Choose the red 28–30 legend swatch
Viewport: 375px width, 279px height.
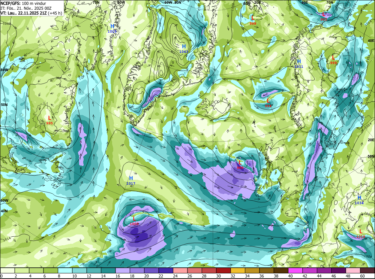209,270
